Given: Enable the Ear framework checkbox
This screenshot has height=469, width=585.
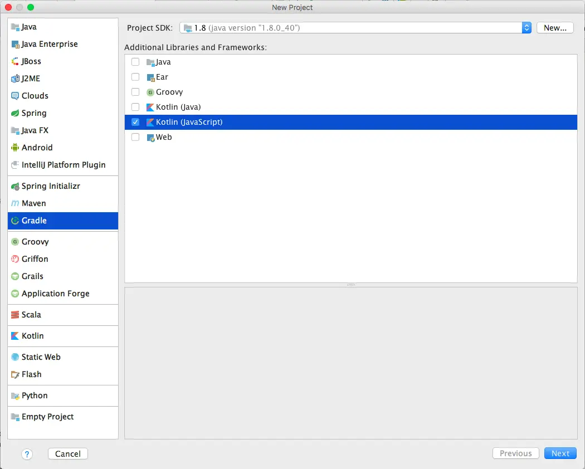Looking at the screenshot, I should [x=135, y=77].
